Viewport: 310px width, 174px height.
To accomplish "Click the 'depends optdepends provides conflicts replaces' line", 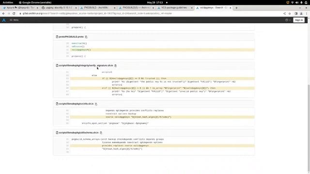I will pyautogui.click(x=135, y=111).
